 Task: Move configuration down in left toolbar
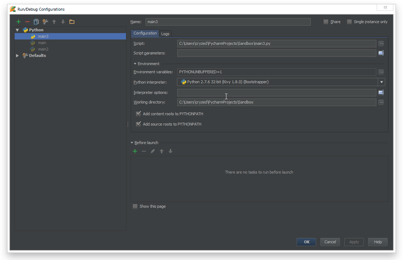[63, 22]
